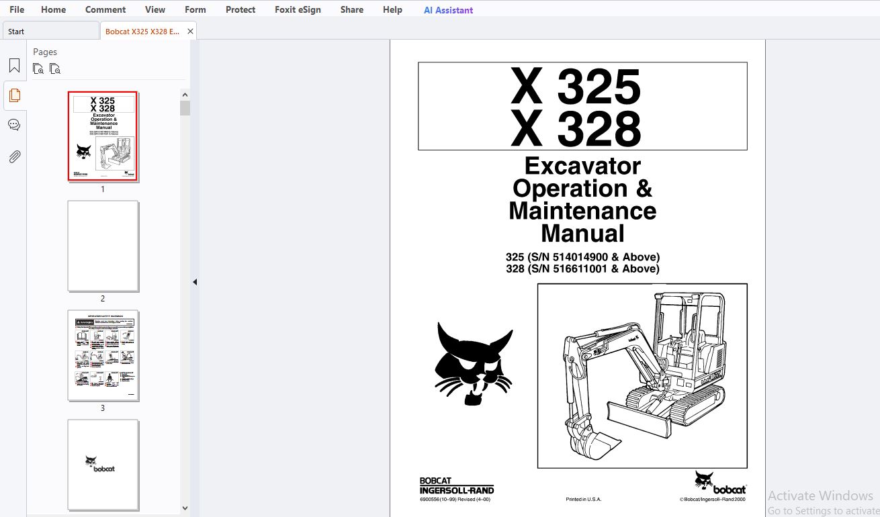Click thumbnail panel scroll up arrow

[185, 95]
